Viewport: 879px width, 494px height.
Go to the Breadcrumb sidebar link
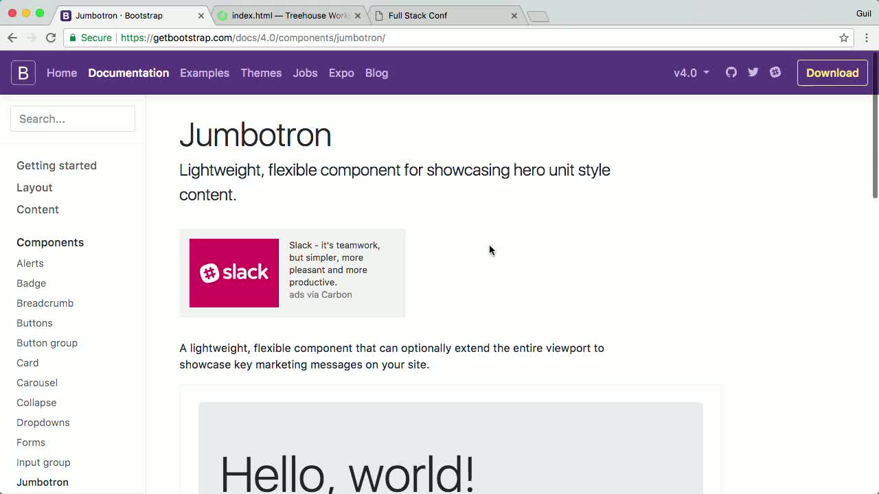pyautogui.click(x=45, y=303)
